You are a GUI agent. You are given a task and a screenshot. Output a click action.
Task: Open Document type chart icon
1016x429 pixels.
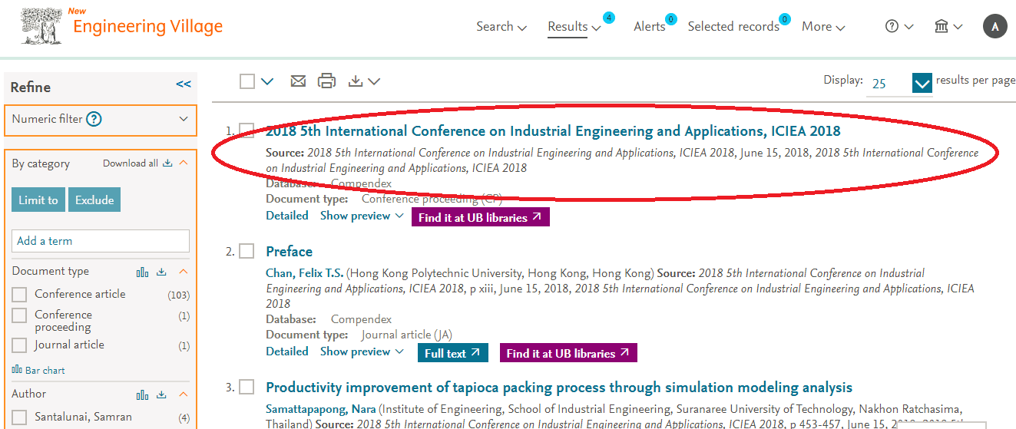[x=142, y=272]
